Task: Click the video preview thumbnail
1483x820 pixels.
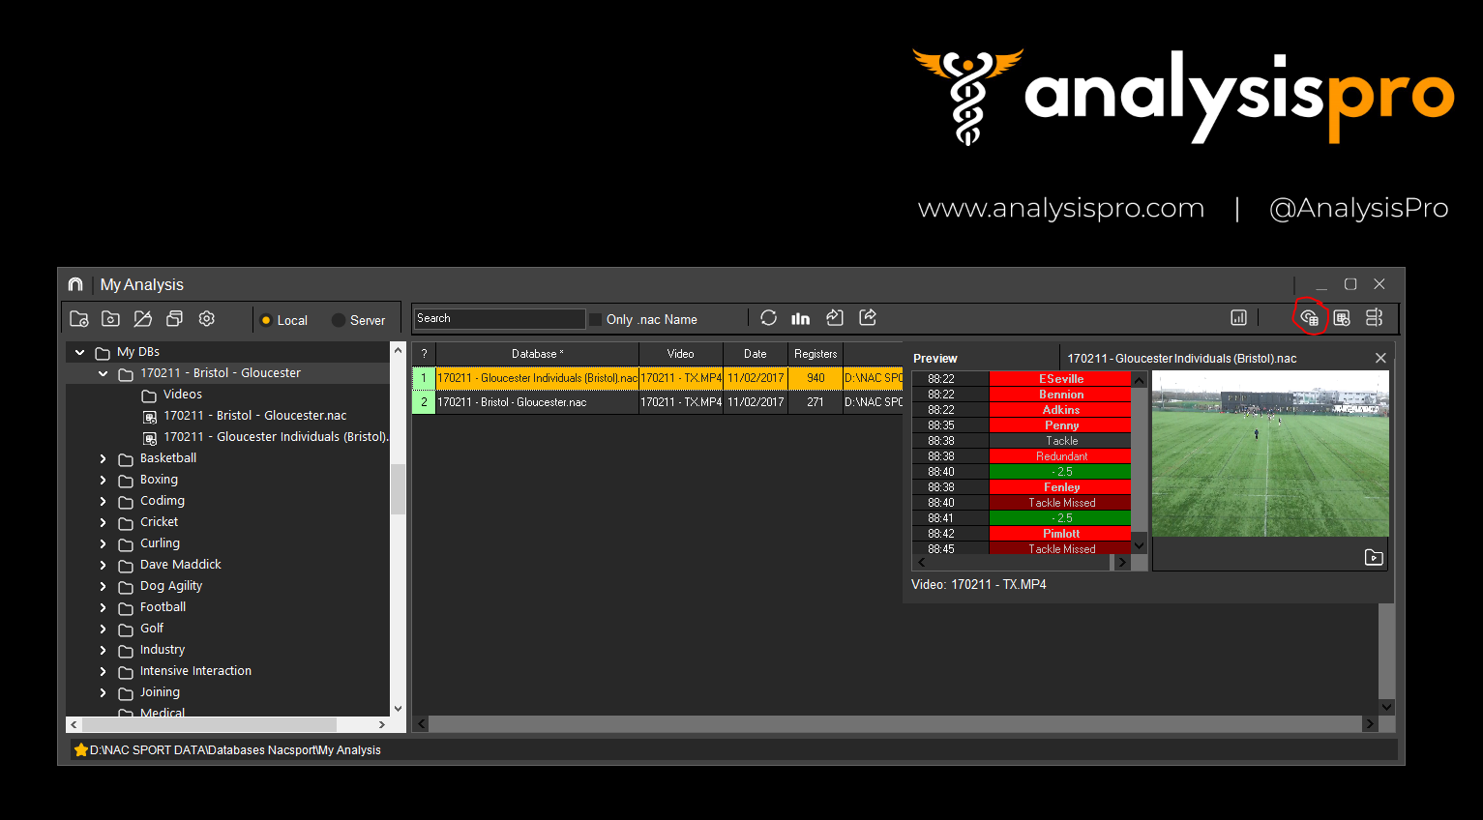Action: tap(1270, 454)
